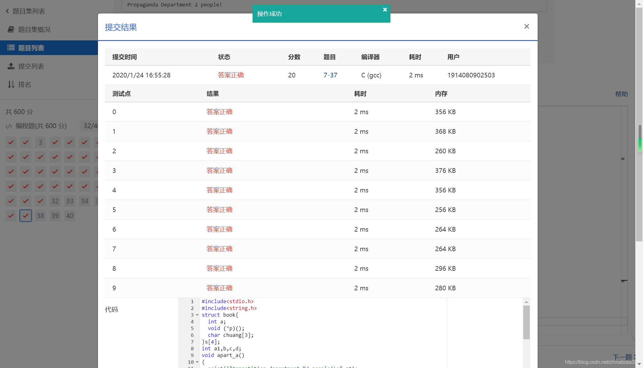Open problem number 32 tile

(55, 201)
